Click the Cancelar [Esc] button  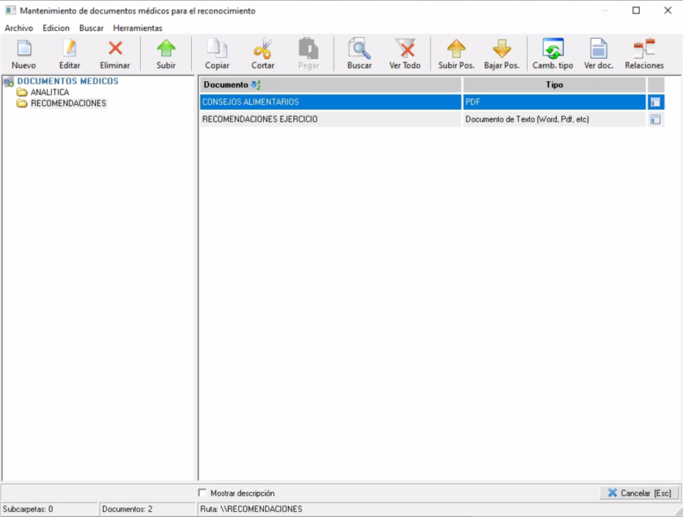click(x=639, y=493)
